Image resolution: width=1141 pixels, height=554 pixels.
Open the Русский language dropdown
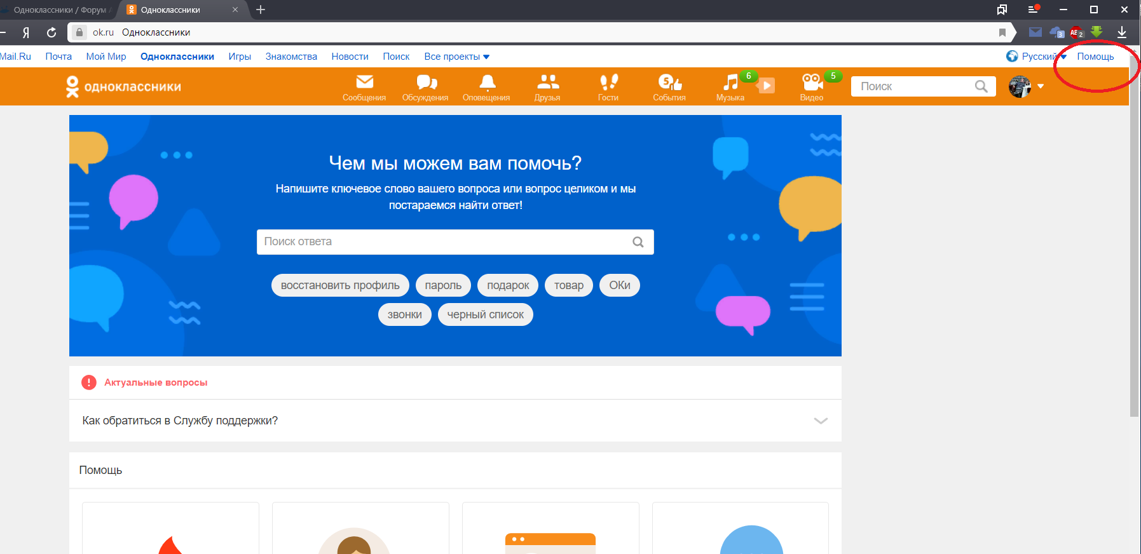click(1036, 57)
